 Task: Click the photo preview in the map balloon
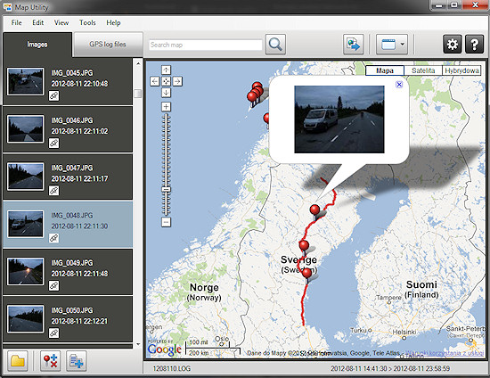point(339,119)
